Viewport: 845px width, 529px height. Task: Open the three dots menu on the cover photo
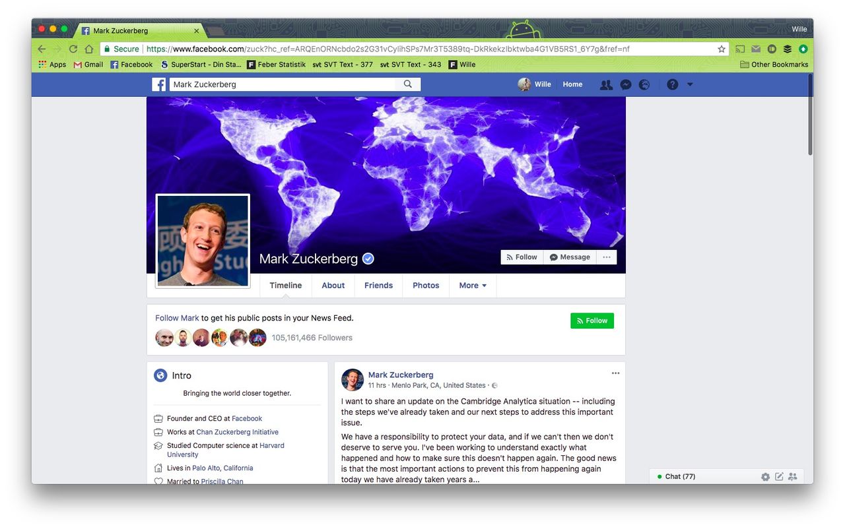(x=607, y=257)
